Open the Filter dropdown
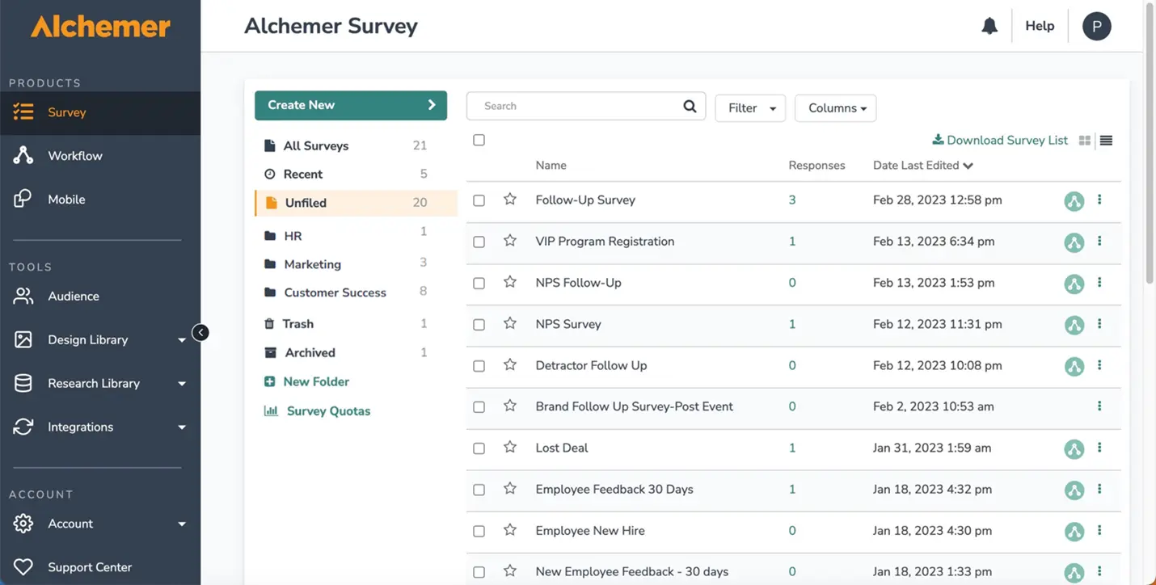 point(749,107)
